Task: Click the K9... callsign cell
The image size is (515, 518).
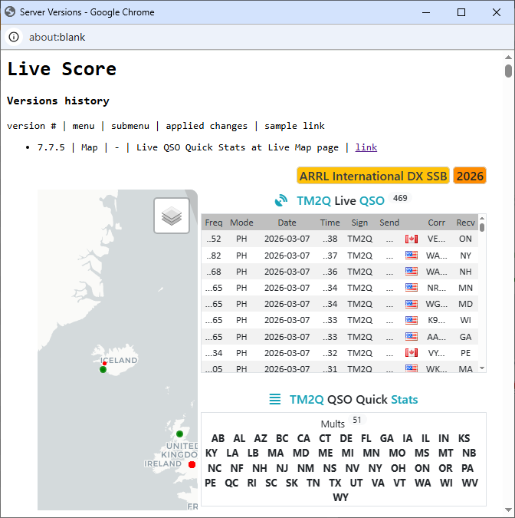Action: click(437, 320)
